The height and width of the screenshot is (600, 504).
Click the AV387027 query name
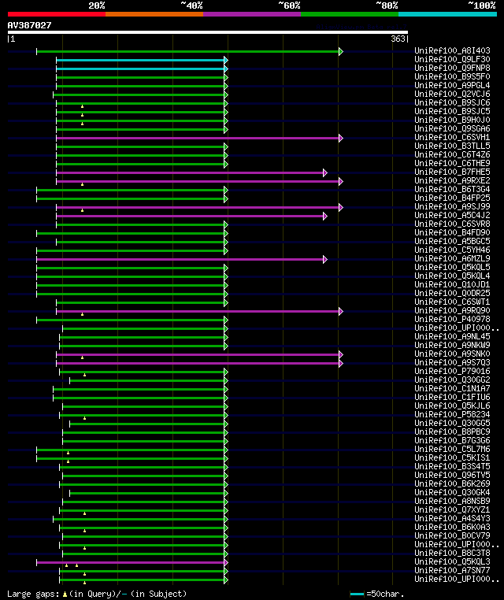click(x=29, y=25)
